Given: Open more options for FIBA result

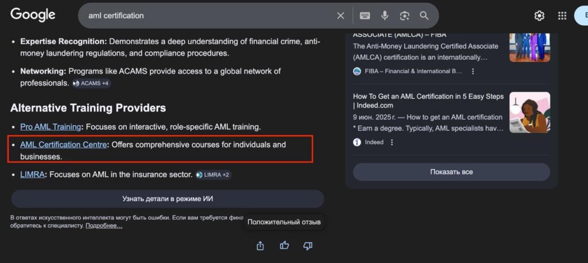Looking at the screenshot, I should [473, 71].
